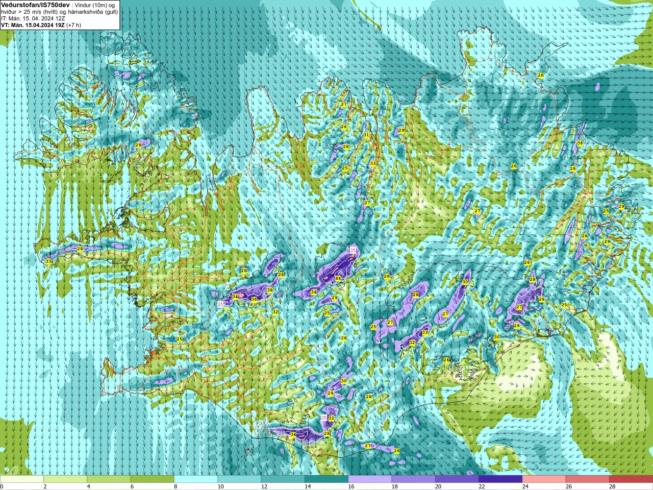Click the 'hviður > 25 m/s' description line
The image size is (653, 490).
59,12
